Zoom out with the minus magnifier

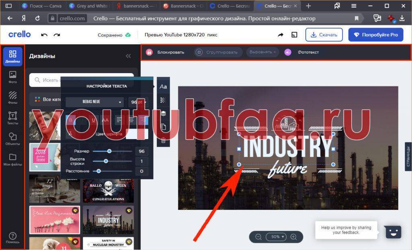point(258,237)
